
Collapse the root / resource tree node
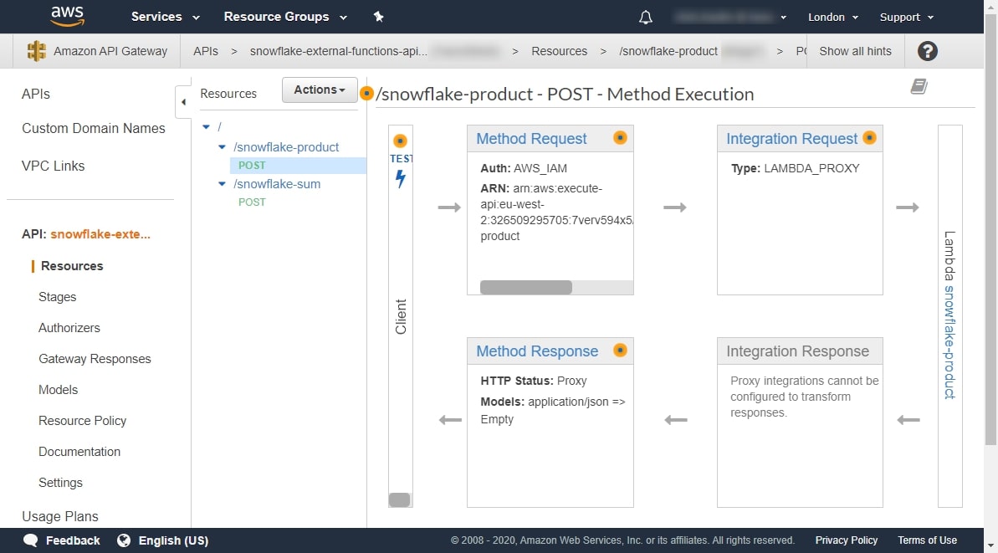pyautogui.click(x=207, y=127)
